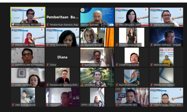Open Suprapti Markam's video thumbnail
The width and height of the screenshot is (187, 112).
pyautogui.click(x=97, y=36)
